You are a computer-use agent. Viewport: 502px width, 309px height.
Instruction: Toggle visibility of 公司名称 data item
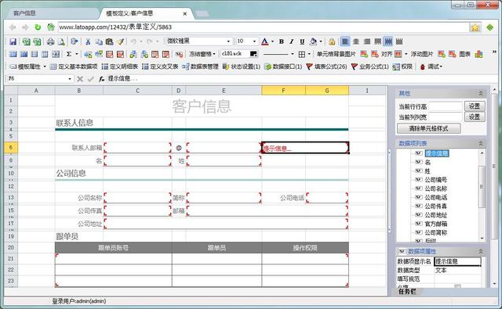(418, 189)
